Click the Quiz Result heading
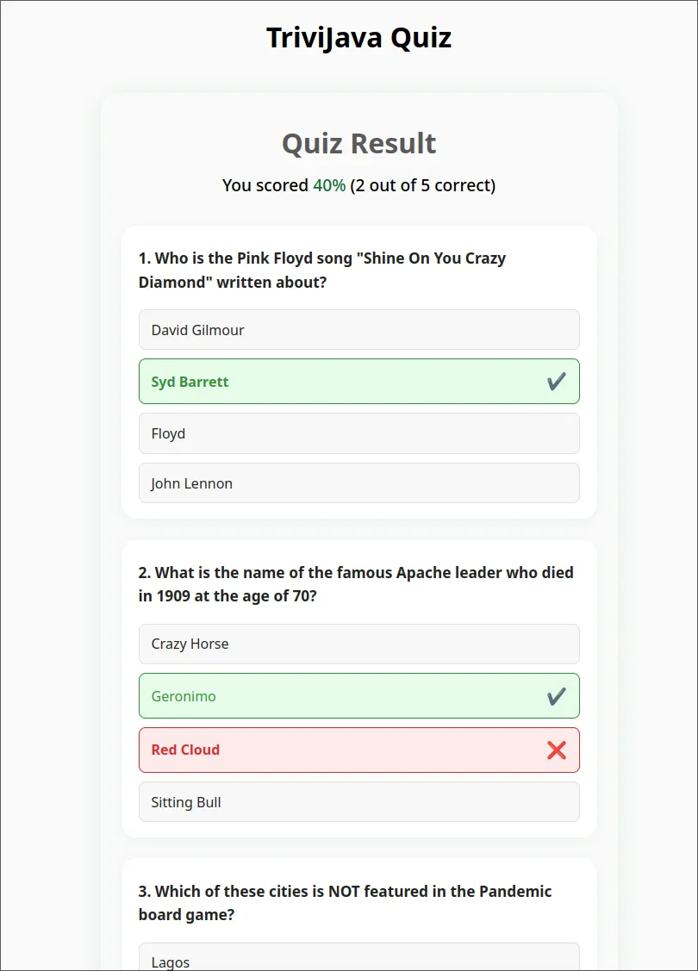Screen dimensions: 698x971 (x=358, y=143)
